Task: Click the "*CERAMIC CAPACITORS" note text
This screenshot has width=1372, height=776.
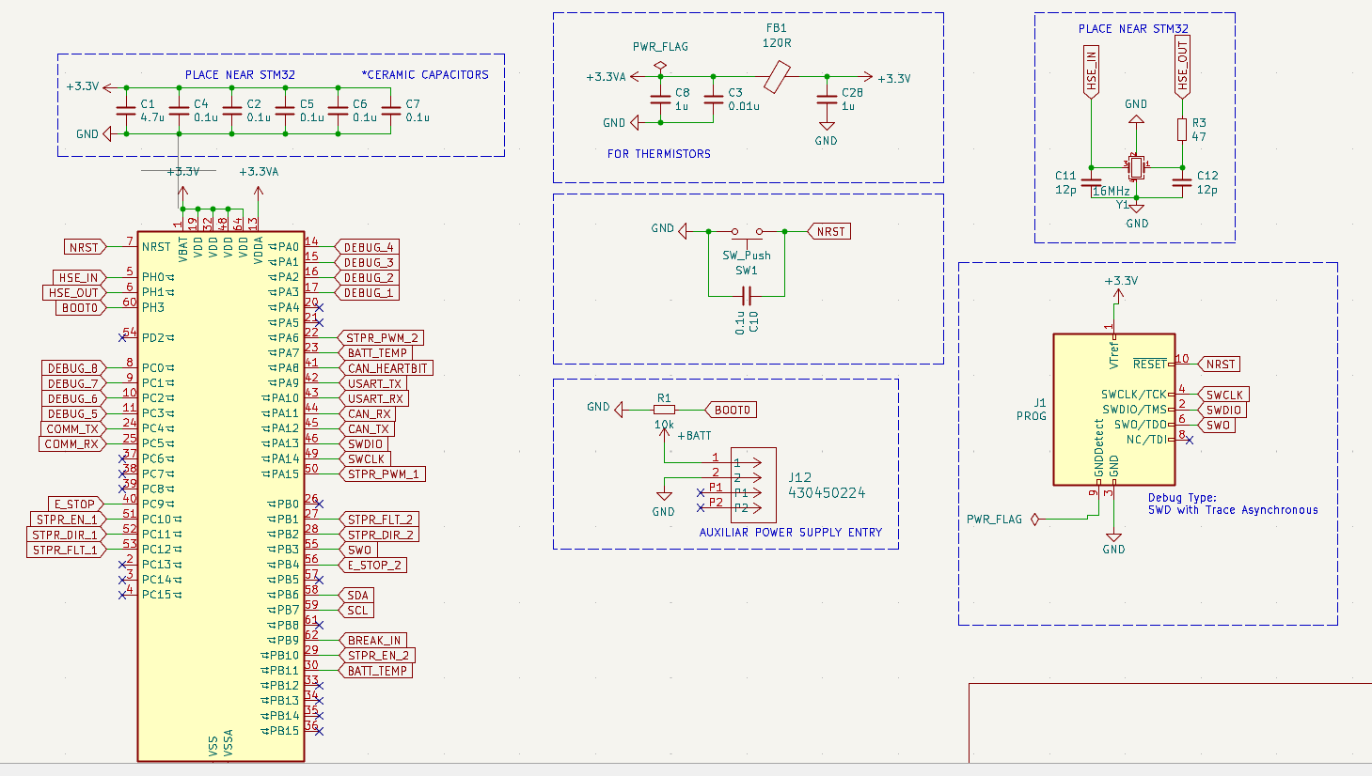Action: (425, 75)
